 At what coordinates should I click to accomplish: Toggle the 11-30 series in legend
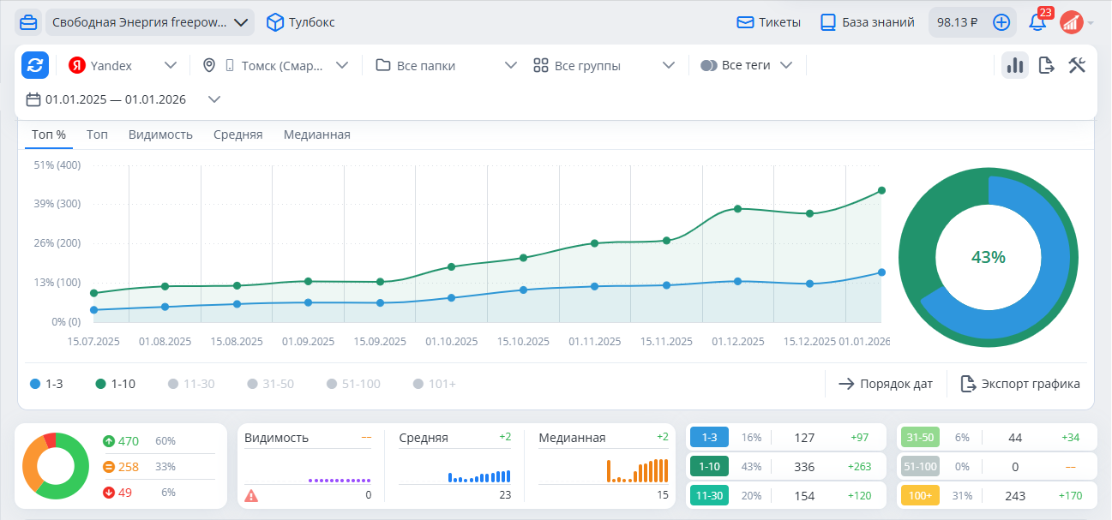(x=191, y=384)
